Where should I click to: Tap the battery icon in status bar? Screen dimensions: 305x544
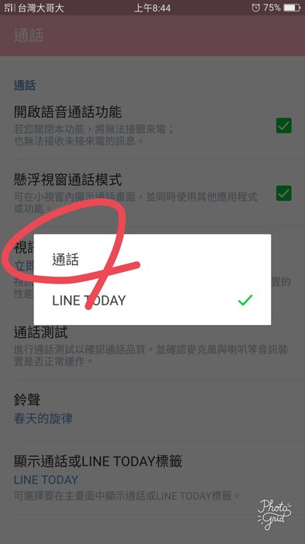[292, 7]
